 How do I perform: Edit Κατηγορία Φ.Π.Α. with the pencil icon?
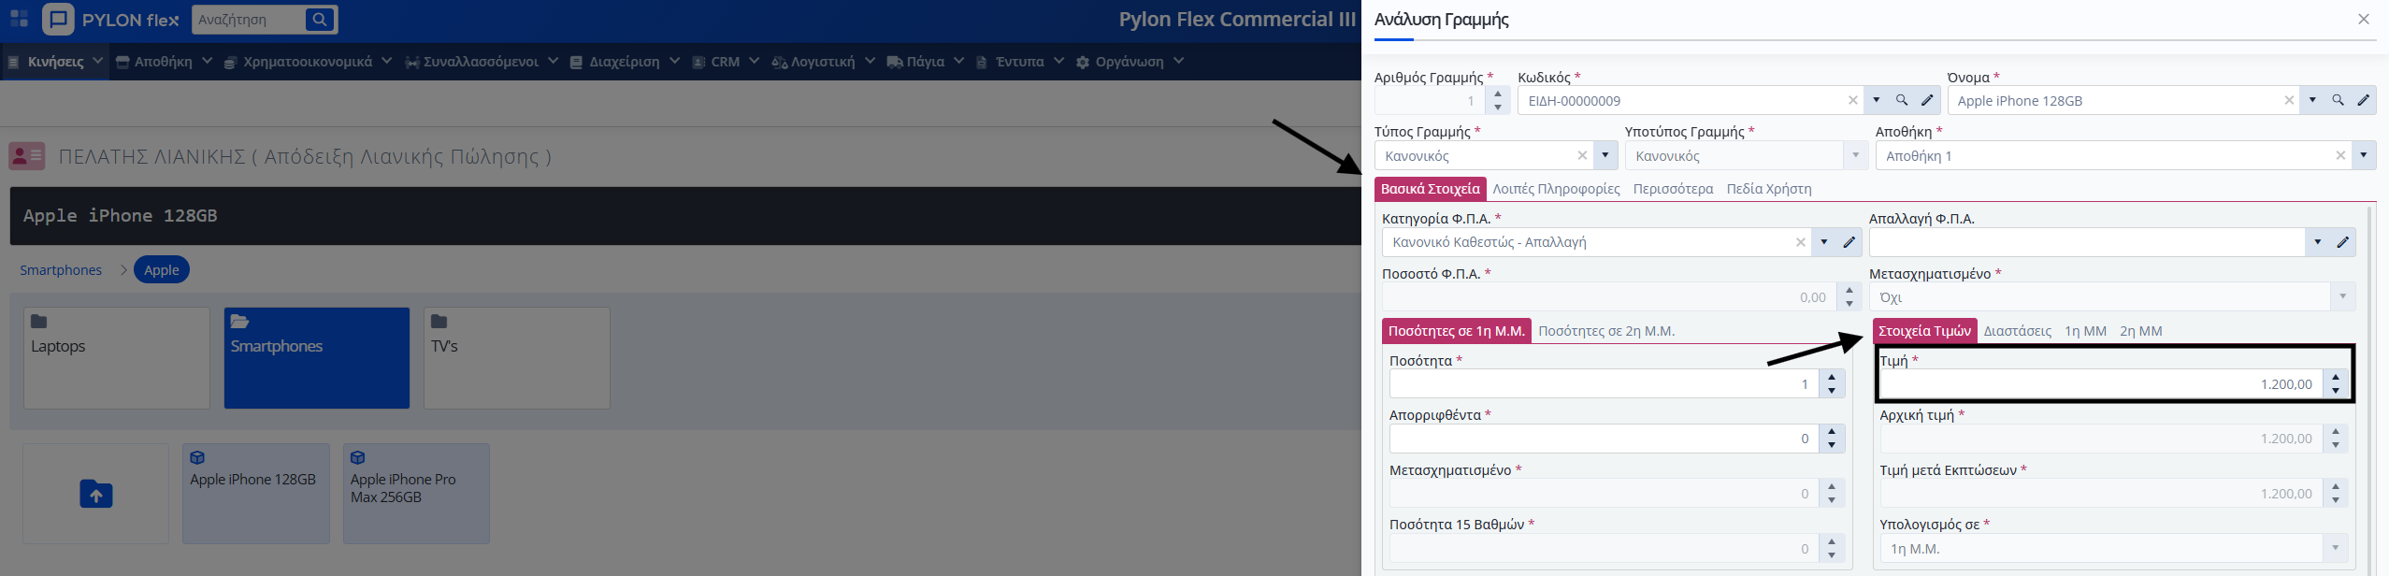pyautogui.click(x=1849, y=242)
